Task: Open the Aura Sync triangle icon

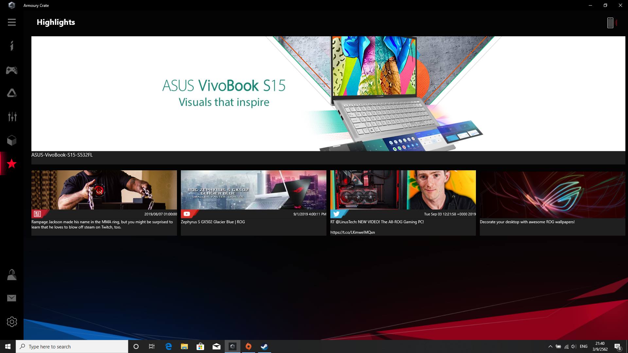Action: point(12,93)
